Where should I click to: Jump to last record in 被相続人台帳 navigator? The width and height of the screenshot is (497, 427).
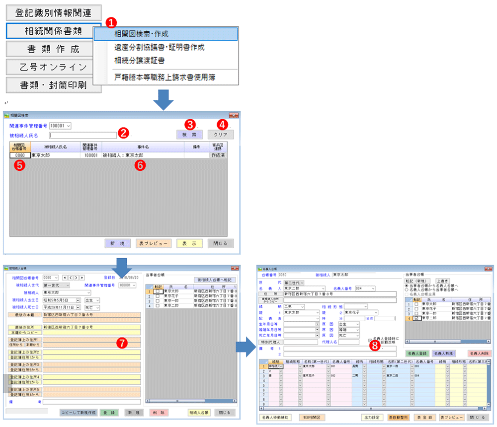coord(82,278)
